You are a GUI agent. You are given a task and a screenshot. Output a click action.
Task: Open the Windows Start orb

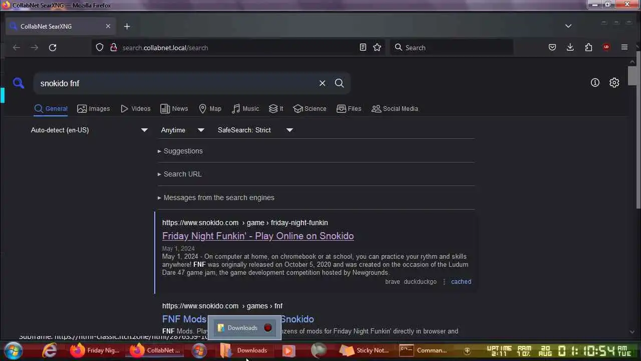click(x=14, y=350)
